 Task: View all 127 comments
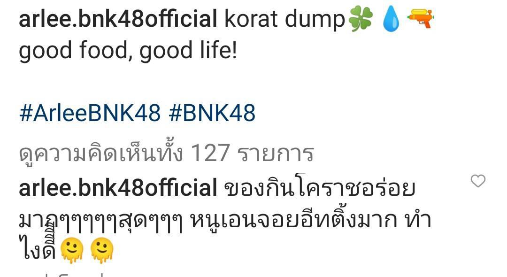click(167, 153)
